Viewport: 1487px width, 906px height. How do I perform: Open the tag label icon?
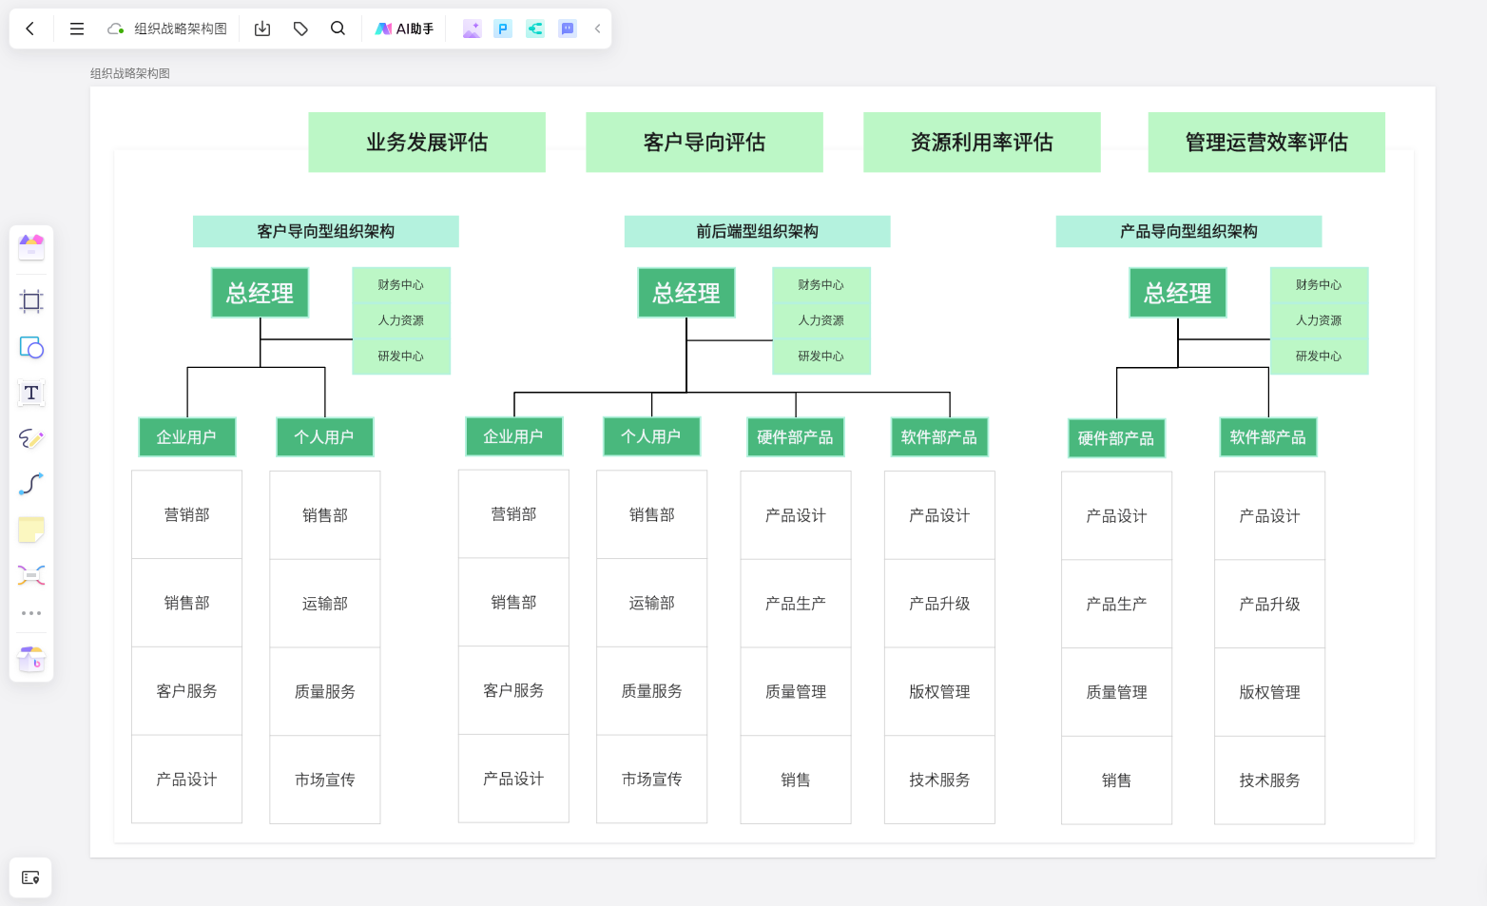click(300, 29)
